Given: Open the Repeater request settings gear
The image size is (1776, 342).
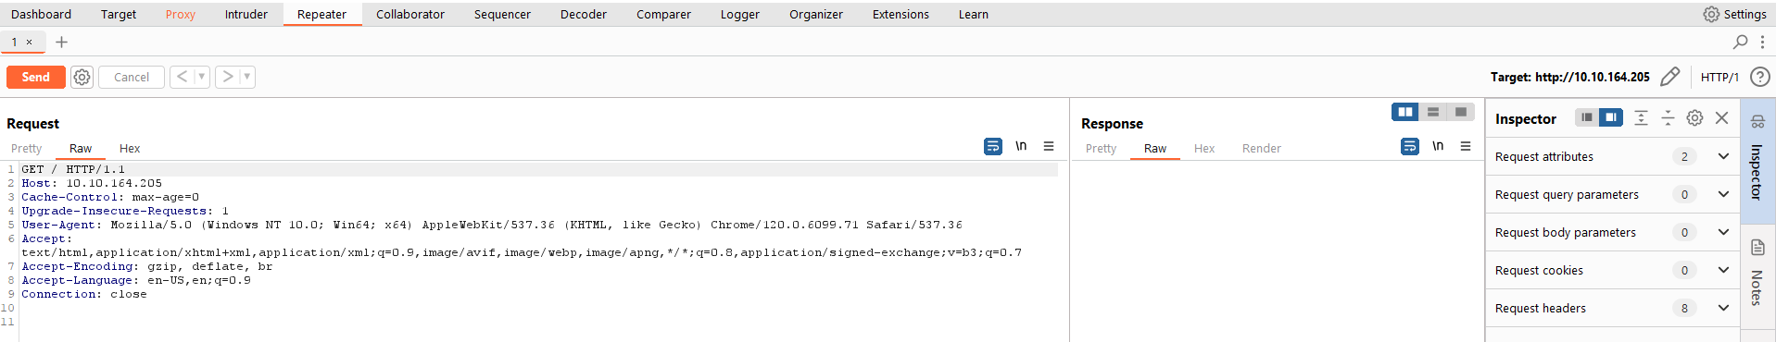Looking at the screenshot, I should click(x=82, y=78).
